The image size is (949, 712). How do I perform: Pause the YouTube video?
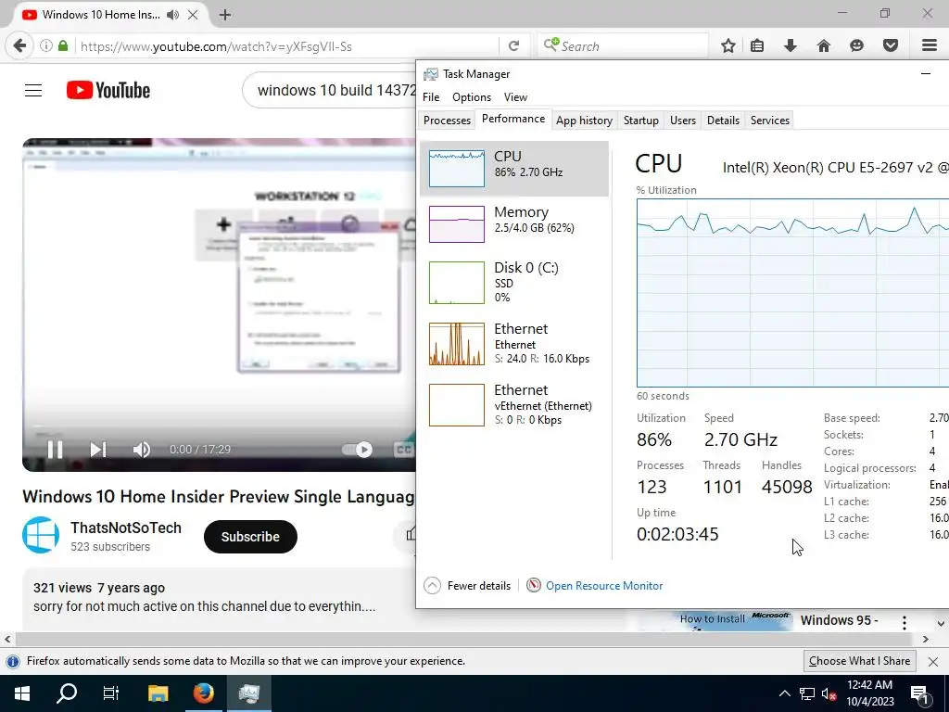pos(55,450)
